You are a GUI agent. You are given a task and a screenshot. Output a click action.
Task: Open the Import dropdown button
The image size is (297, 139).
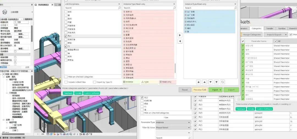215,90
